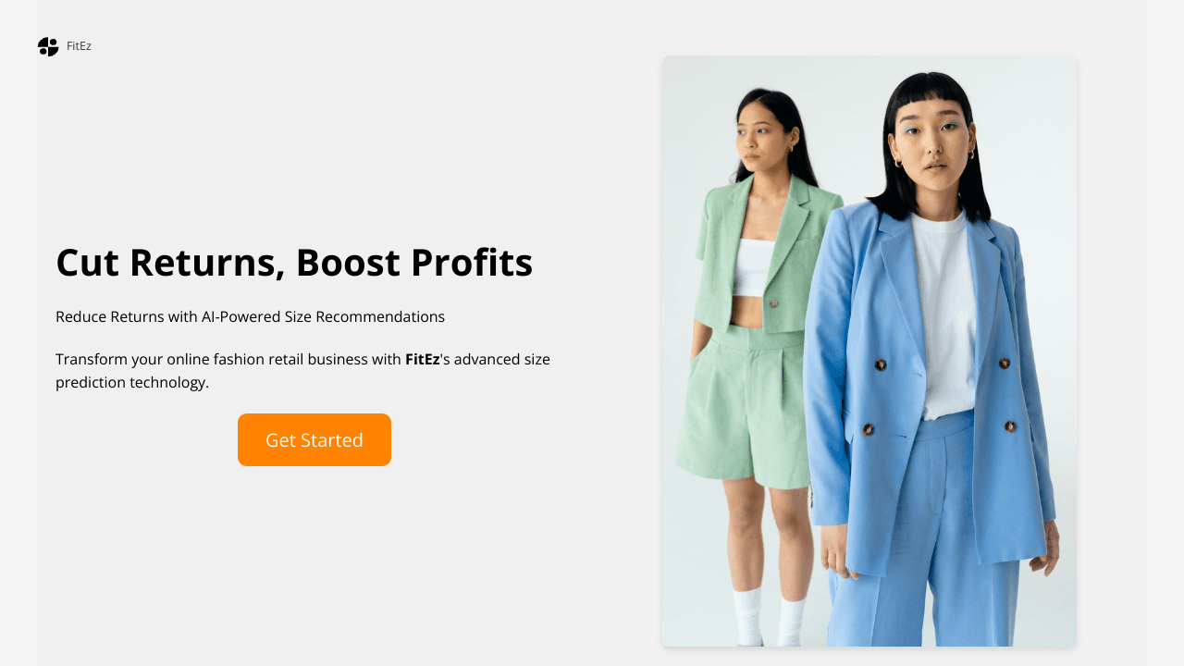This screenshot has width=1184, height=666.
Task: Open the hero fashion models image
Action: (869, 351)
